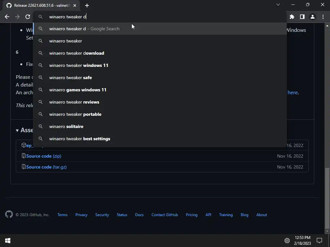
Task: Go back using the browser back arrow
Action: coord(7,17)
